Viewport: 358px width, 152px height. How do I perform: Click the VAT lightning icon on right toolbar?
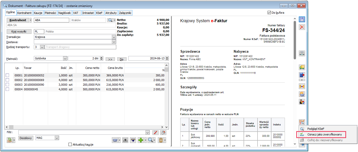302,94
